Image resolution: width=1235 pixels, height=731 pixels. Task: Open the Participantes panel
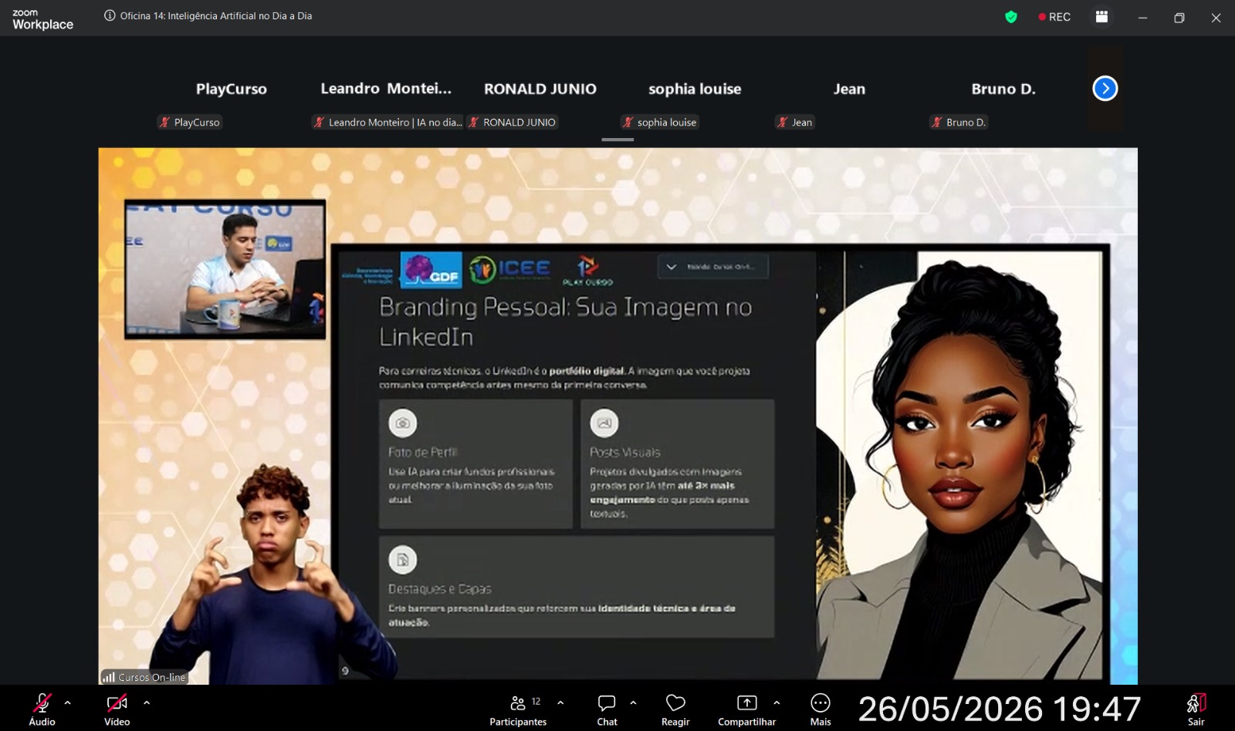point(518,709)
